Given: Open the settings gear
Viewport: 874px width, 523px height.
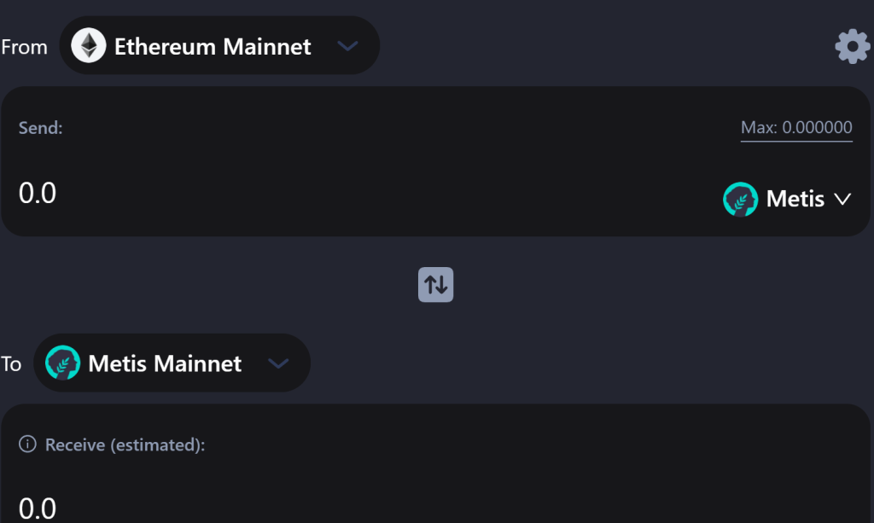Looking at the screenshot, I should point(853,46).
